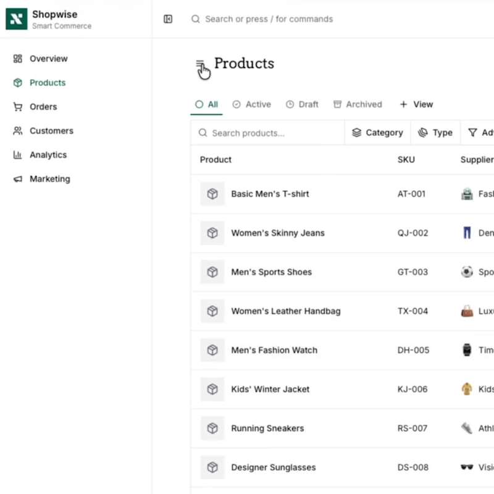This screenshot has height=494, width=494.
Task: Open the Type filter dropdown
Action: [x=435, y=133]
